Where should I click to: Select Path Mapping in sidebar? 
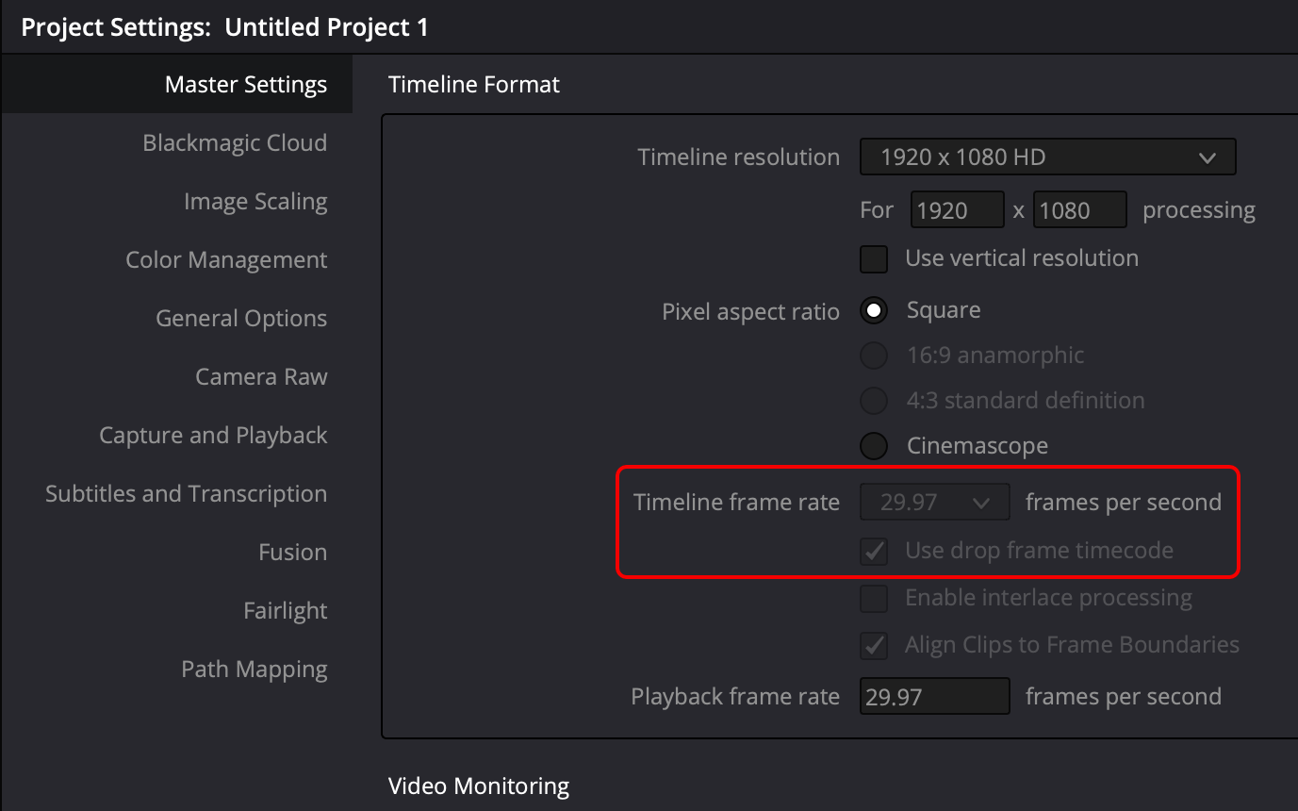tap(255, 670)
